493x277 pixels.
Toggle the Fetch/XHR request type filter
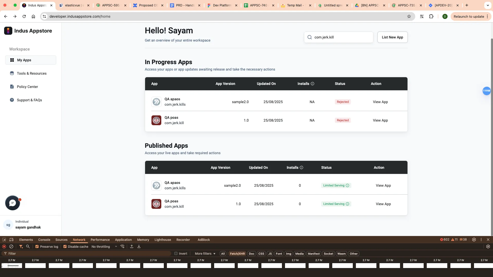(x=237, y=254)
